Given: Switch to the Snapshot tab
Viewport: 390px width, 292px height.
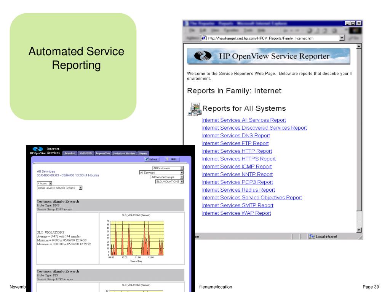Looking at the screenshot, I should tap(70, 153).
